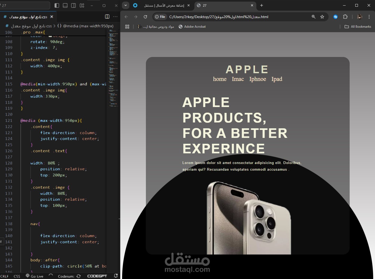This screenshot has width=375, height=279.
Task: Open Chrome three-dot menu
Action: click(369, 17)
